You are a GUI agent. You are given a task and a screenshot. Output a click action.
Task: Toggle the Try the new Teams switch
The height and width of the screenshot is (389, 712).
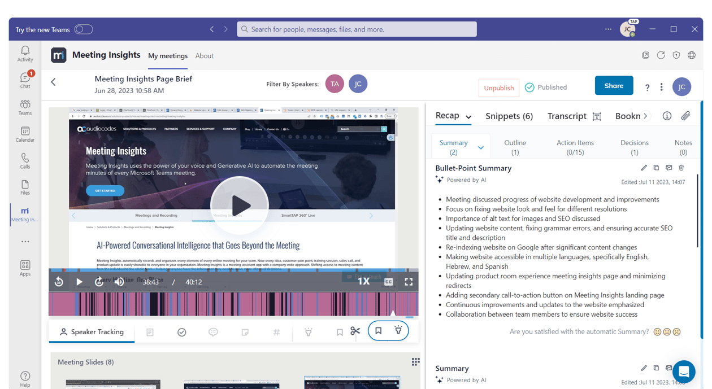84,29
